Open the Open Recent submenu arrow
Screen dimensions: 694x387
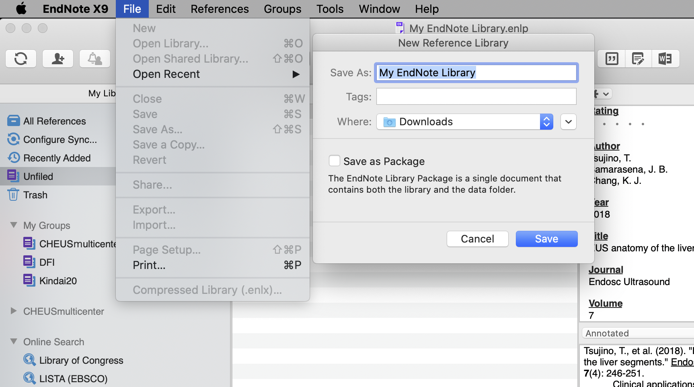tap(296, 74)
